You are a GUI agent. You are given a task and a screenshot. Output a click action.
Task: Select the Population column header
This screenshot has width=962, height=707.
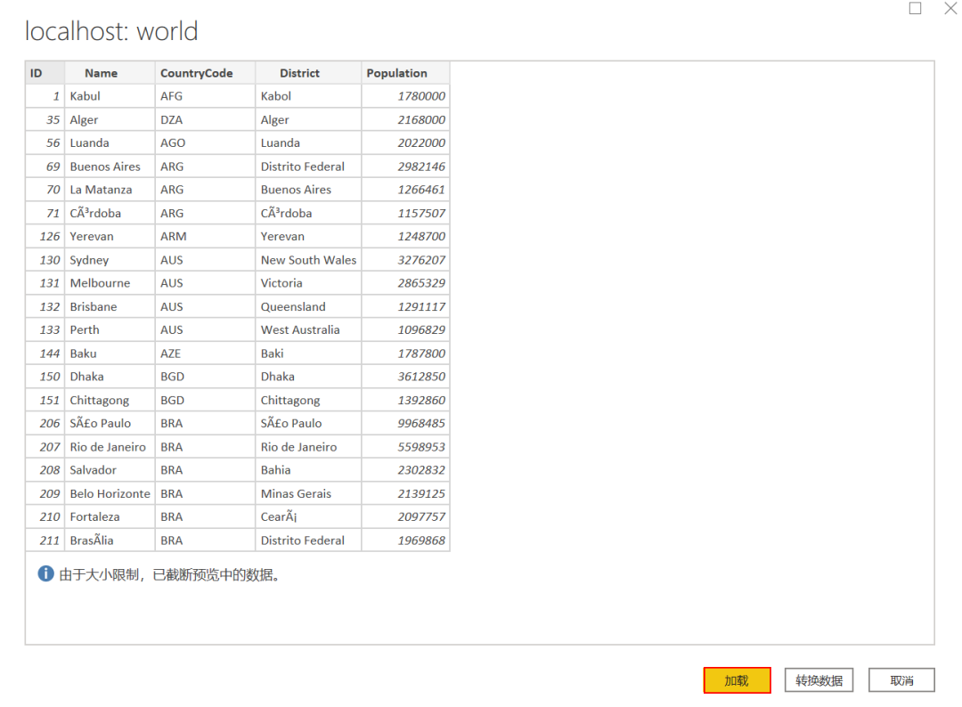(405, 73)
